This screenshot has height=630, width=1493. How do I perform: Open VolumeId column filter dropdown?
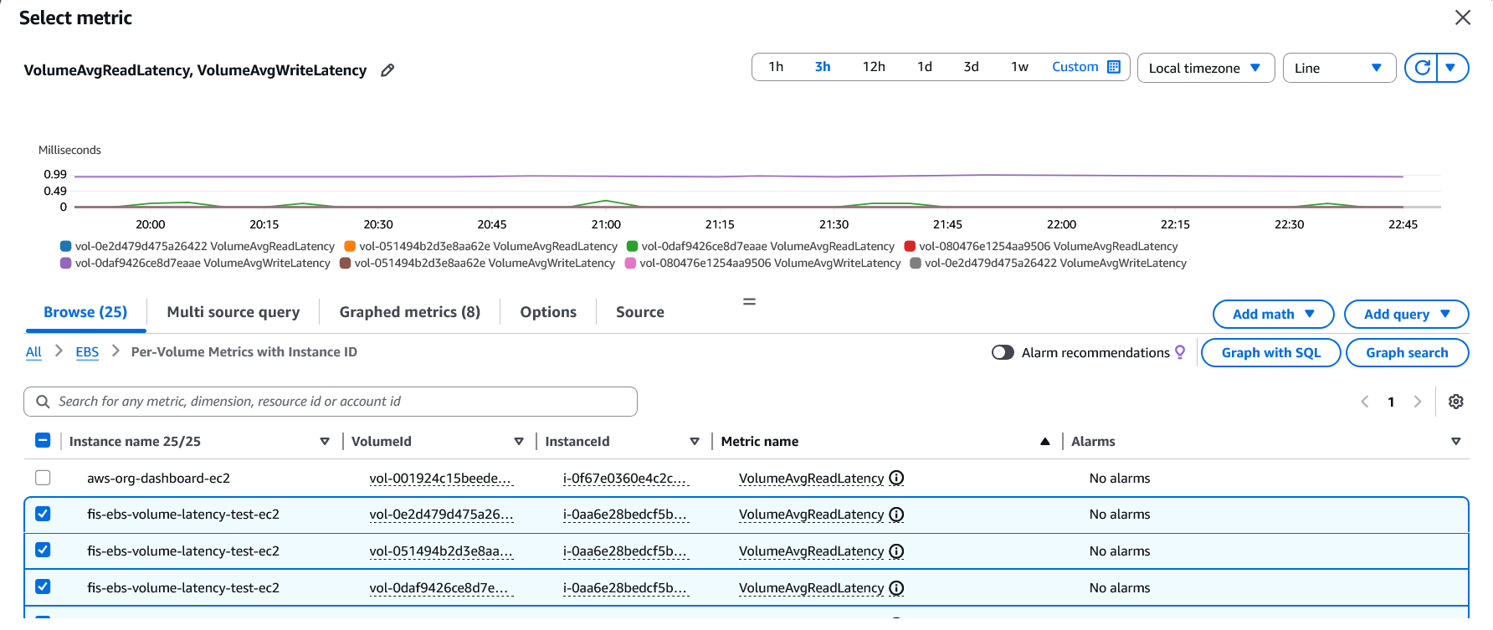[519, 442]
